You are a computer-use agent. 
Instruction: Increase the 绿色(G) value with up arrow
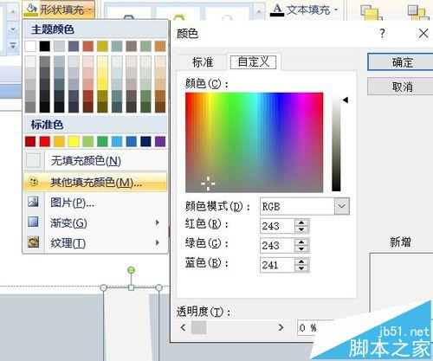[301, 242]
